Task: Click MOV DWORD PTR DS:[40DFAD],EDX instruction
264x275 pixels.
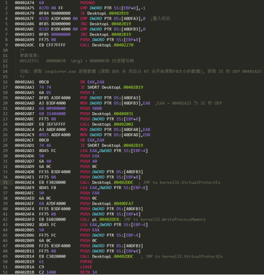Action: [115, 135]
